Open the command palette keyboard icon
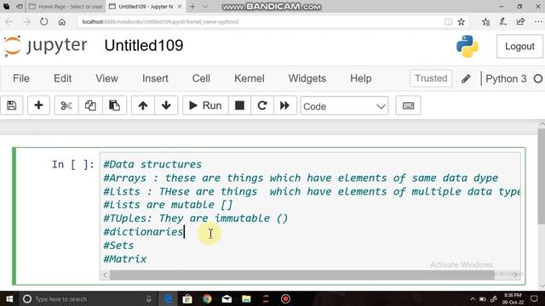 (x=408, y=105)
